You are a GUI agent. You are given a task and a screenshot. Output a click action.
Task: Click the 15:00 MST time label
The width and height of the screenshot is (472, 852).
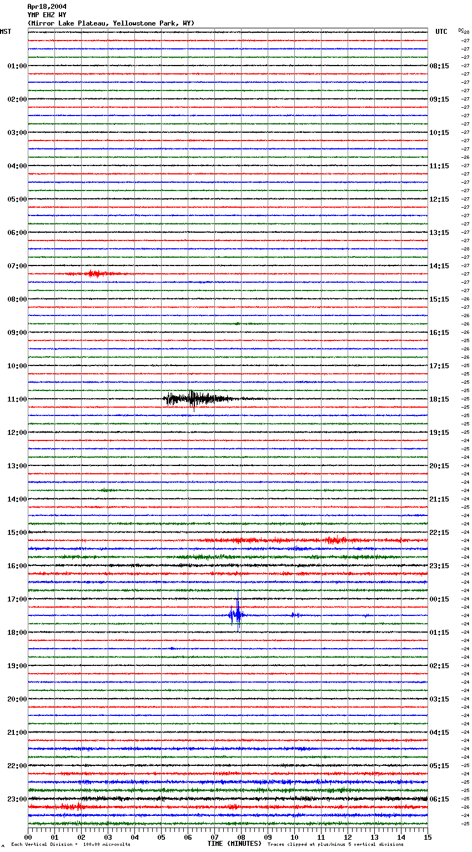17,533
